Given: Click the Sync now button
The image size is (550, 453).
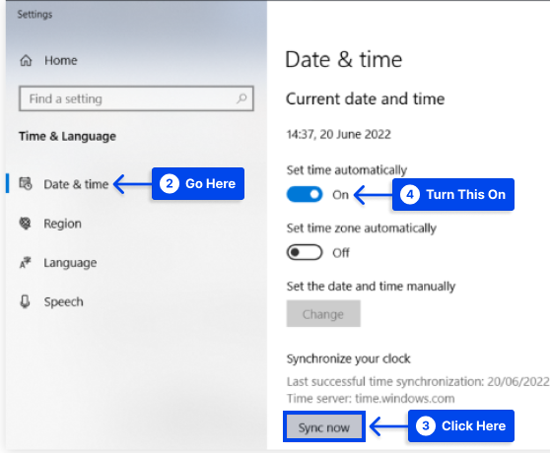Looking at the screenshot, I should pos(324,427).
